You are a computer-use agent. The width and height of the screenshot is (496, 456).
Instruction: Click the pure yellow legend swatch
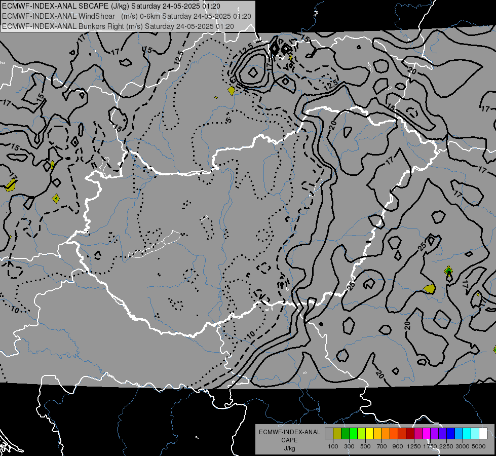tap(369, 434)
